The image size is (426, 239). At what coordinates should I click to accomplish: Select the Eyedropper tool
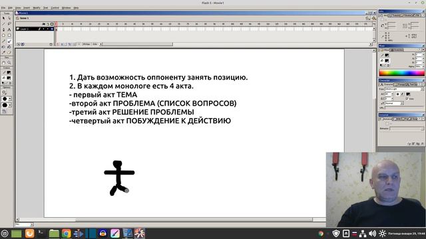pos(3,52)
